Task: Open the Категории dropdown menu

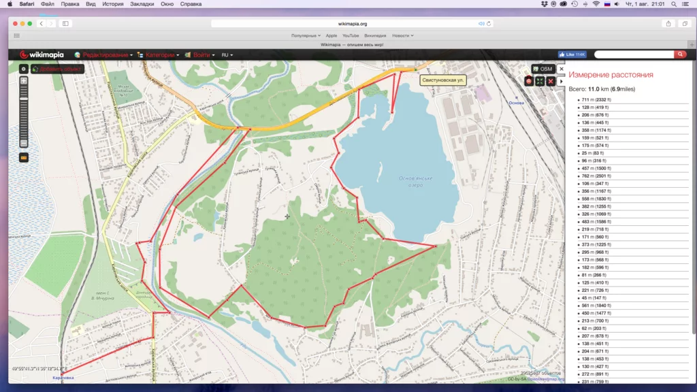Action: point(158,55)
